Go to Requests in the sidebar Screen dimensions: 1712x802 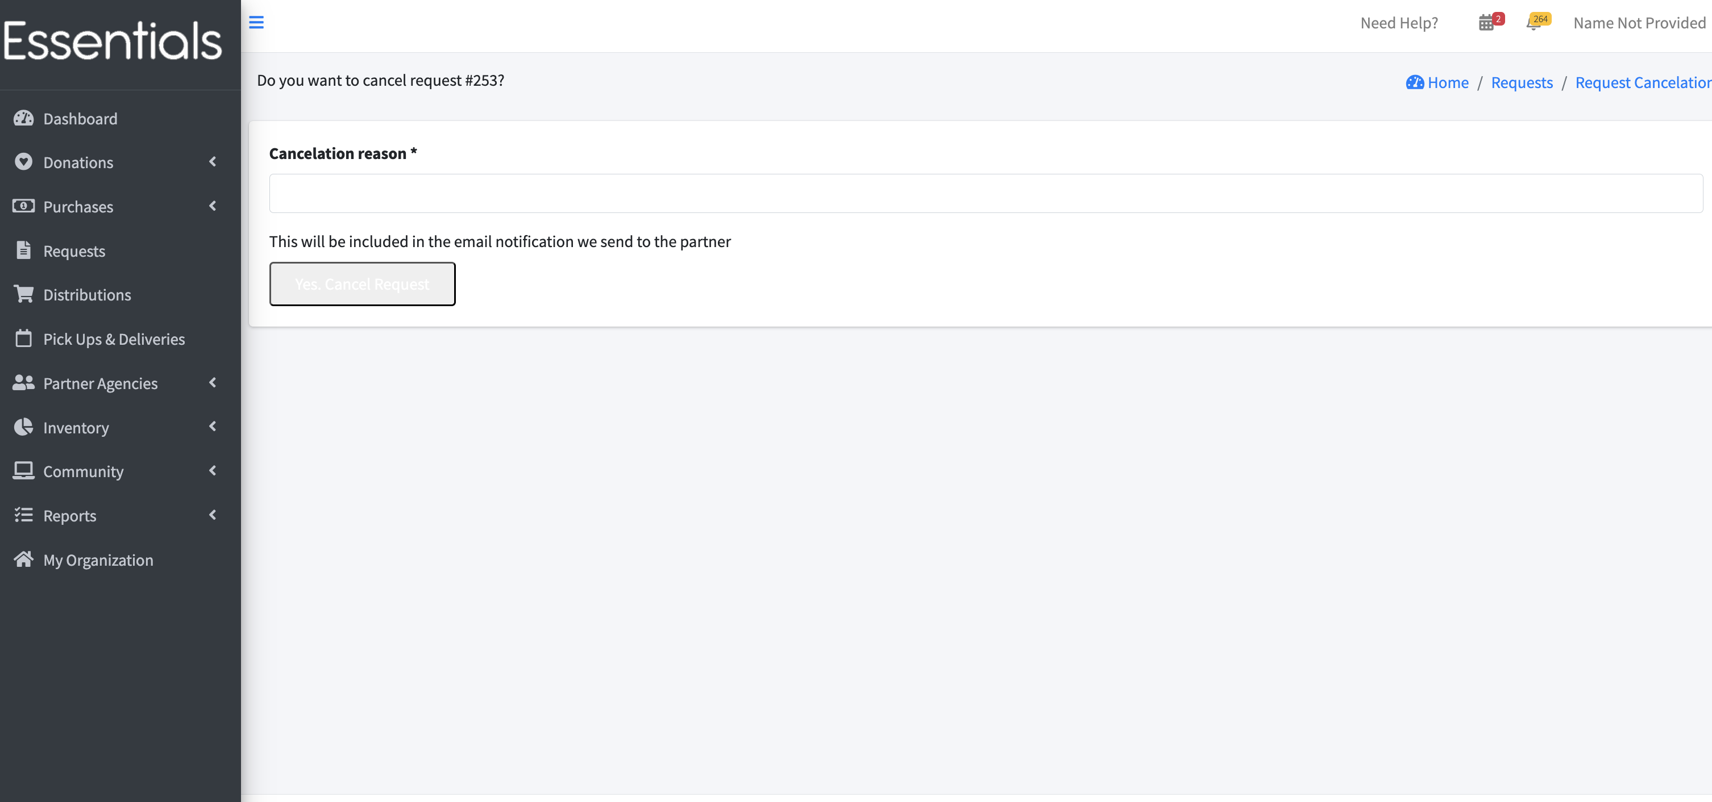[x=74, y=251]
